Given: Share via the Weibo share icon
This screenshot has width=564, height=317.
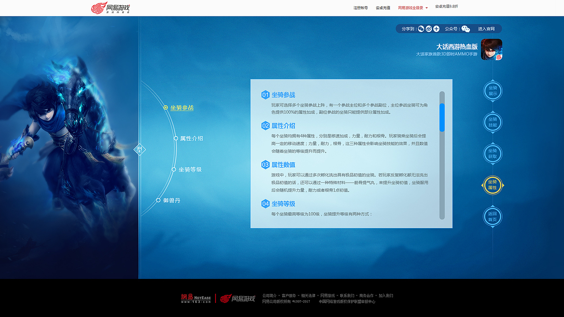Looking at the screenshot, I should click(x=428, y=29).
